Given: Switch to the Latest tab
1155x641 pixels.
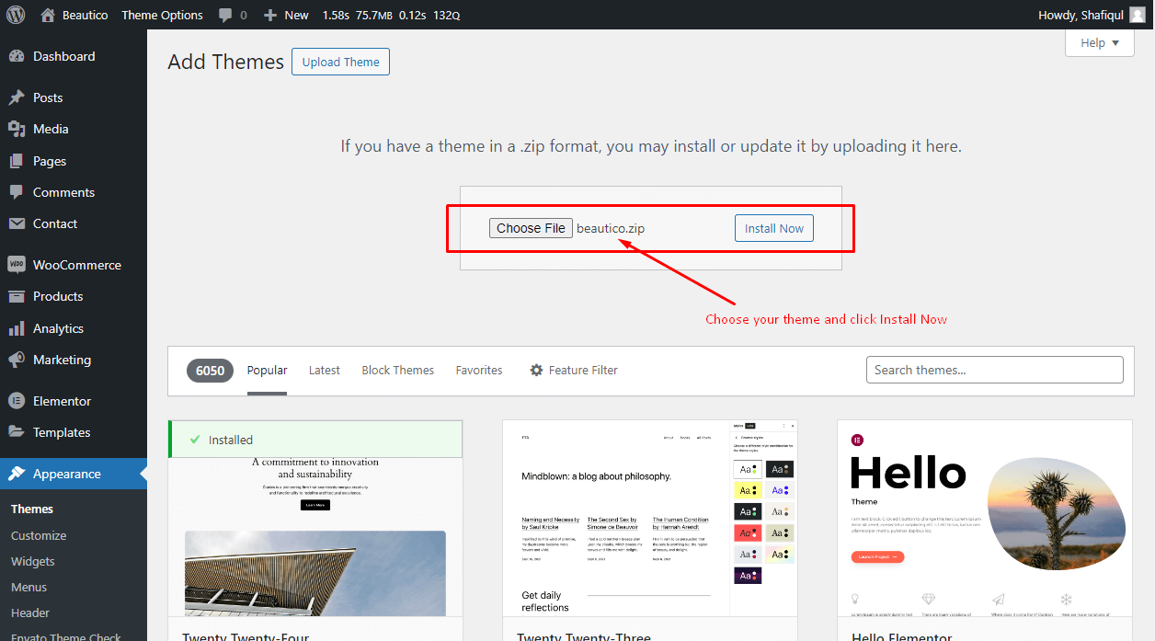Looking at the screenshot, I should pyautogui.click(x=324, y=370).
